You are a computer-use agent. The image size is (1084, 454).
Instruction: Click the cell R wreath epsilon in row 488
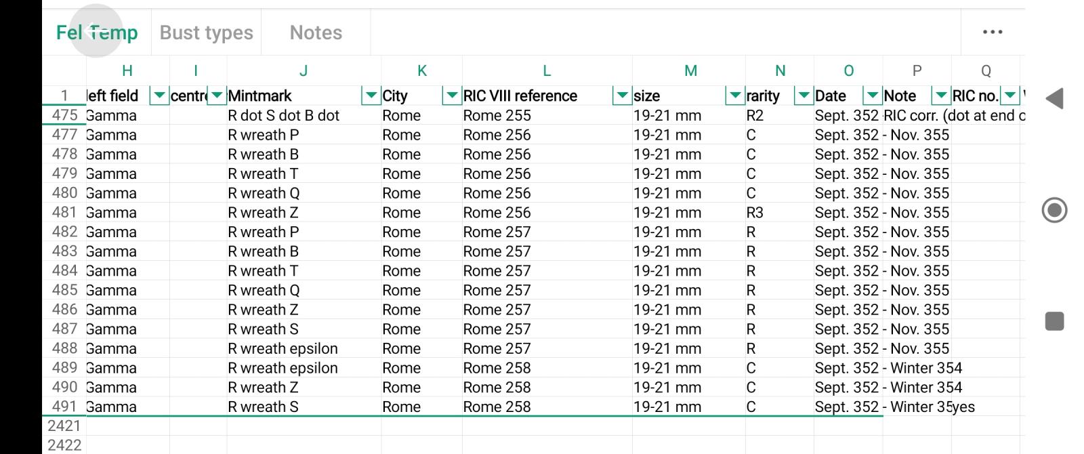303,348
